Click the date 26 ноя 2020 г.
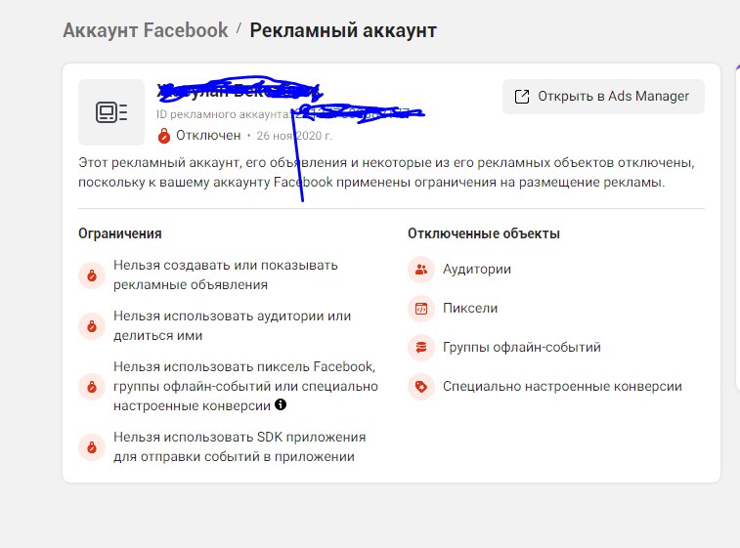This screenshot has width=740, height=548. click(x=294, y=136)
